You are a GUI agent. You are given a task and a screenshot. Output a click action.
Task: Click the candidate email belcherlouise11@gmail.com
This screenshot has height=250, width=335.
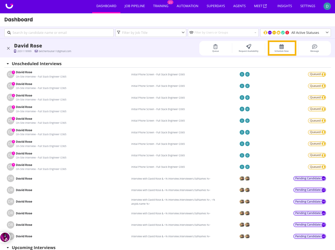tap(55, 51)
